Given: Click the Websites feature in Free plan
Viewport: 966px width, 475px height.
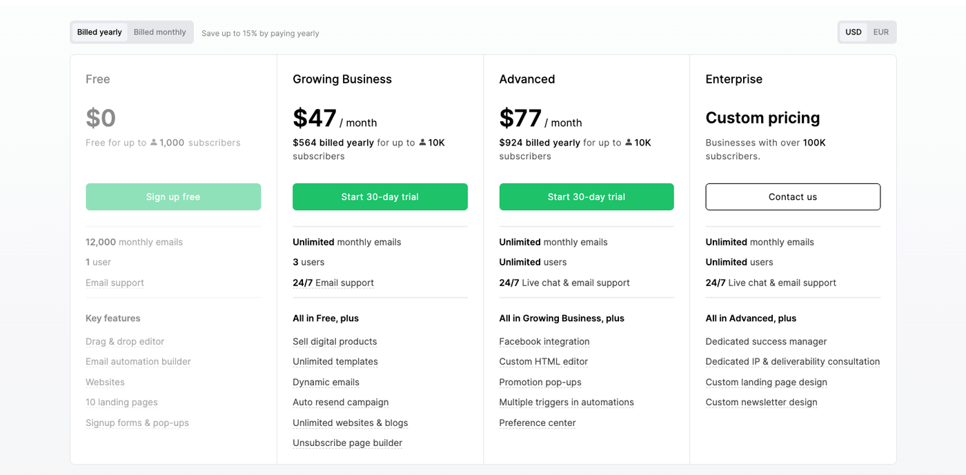Looking at the screenshot, I should pyautogui.click(x=105, y=382).
